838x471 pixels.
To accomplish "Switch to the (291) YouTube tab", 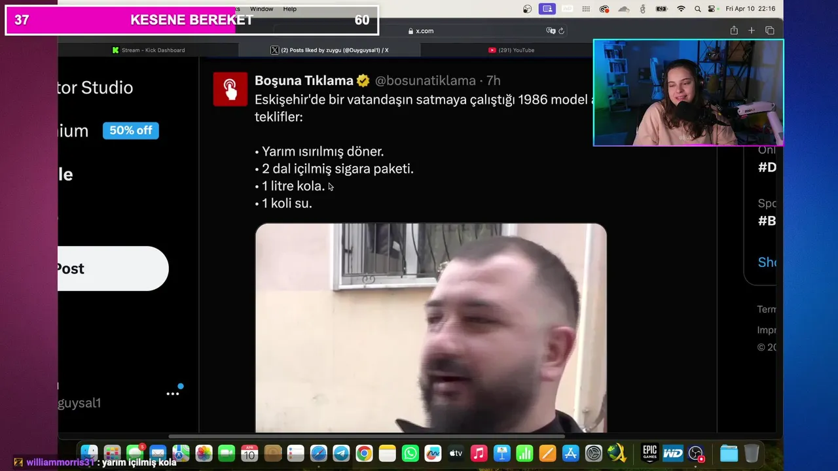I will (x=511, y=50).
